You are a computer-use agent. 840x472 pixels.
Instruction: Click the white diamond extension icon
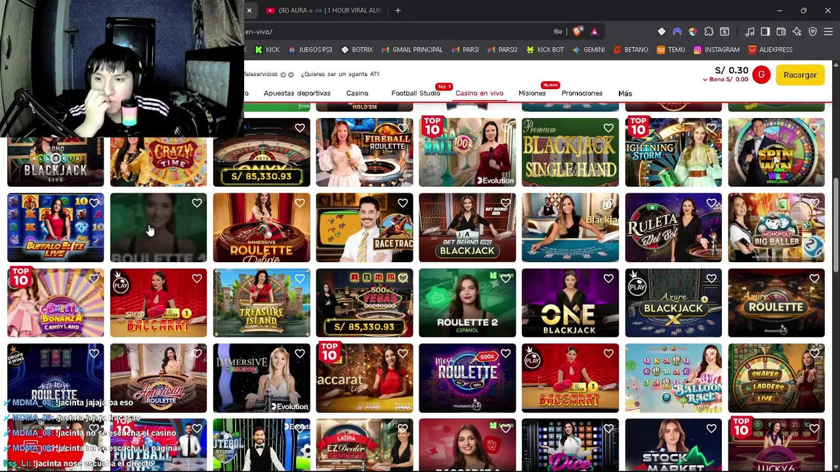[661, 31]
